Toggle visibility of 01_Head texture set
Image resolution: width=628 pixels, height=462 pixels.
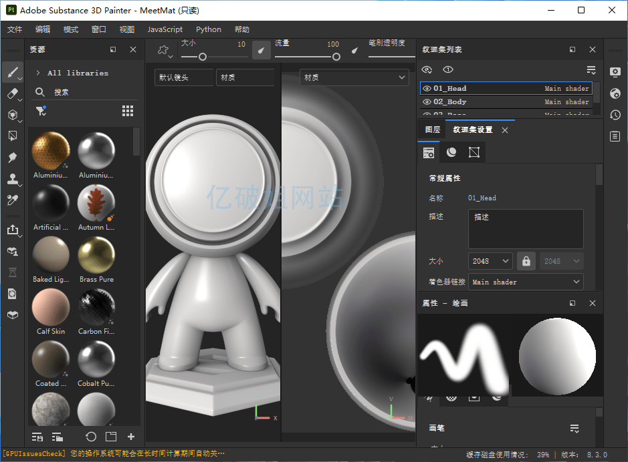point(427,88)
